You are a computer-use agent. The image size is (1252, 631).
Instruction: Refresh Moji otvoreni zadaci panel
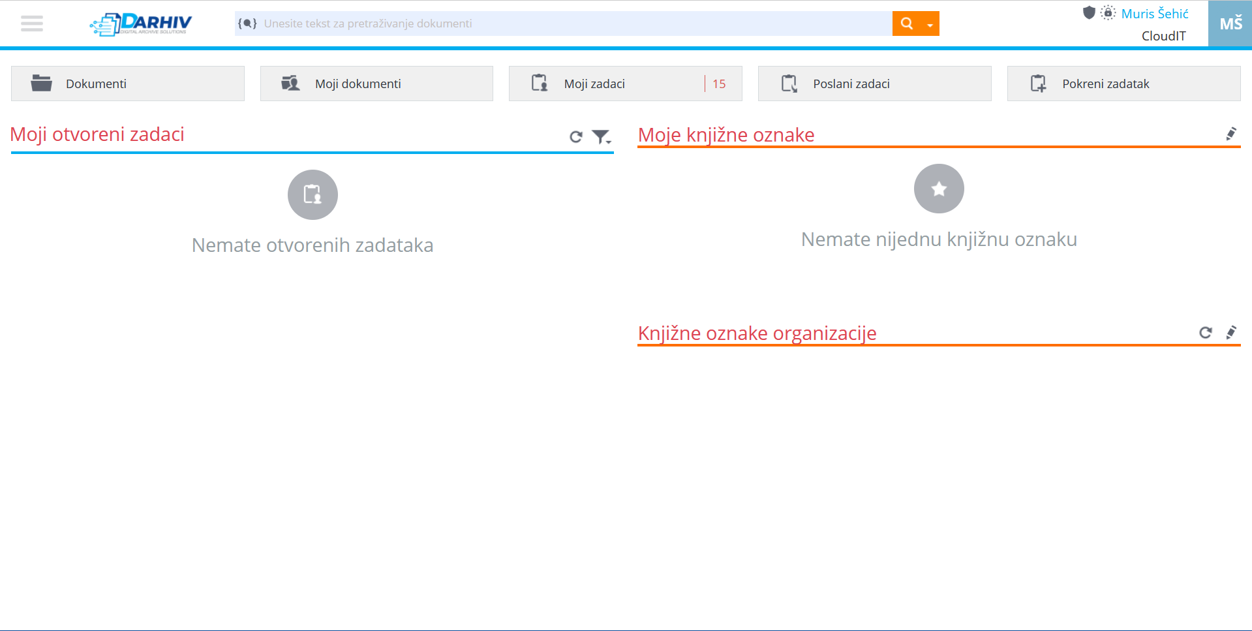pyautogui.click(x=575, y=136)
